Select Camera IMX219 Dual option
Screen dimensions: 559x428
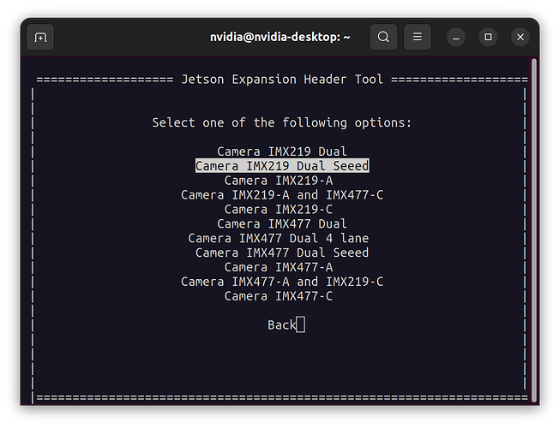click(282, 152)
